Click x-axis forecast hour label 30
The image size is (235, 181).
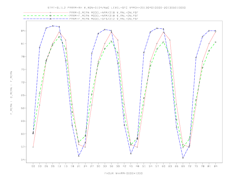click(x=98, y=166)
